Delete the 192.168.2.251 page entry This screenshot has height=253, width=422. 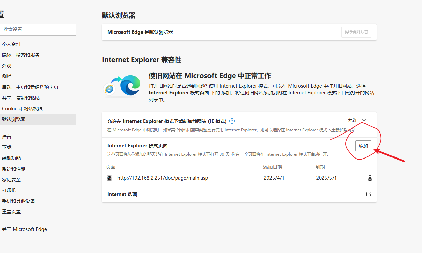point(370,178)
